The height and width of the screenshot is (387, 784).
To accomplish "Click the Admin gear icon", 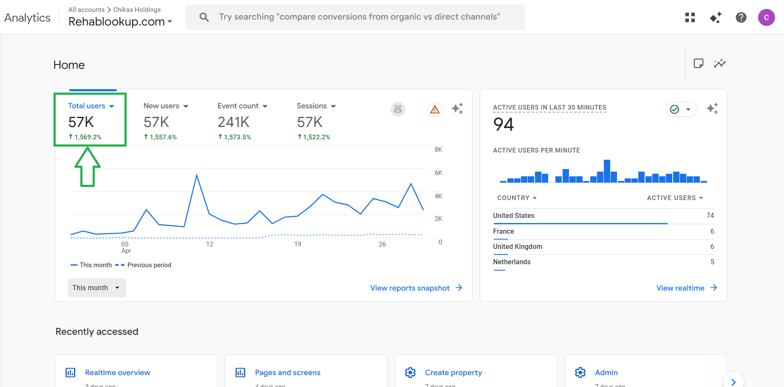I will click(x=580, y=373).
